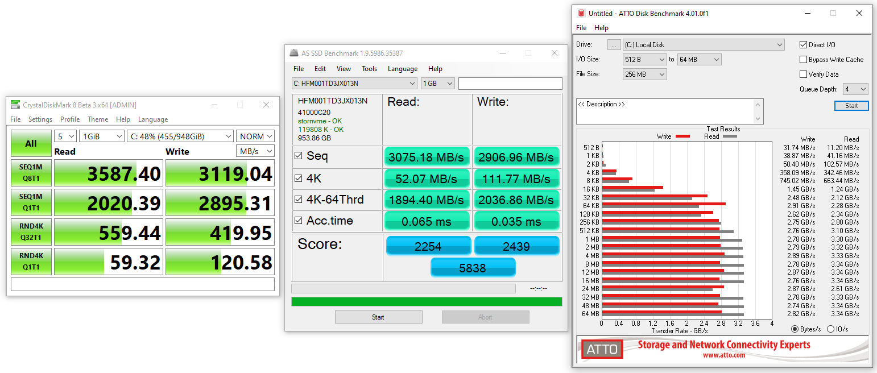The width and height of the screenshot is (877, 373).
Task: Click the ATTO Disk Benchmark title bar icon
Action: [581, 13]
